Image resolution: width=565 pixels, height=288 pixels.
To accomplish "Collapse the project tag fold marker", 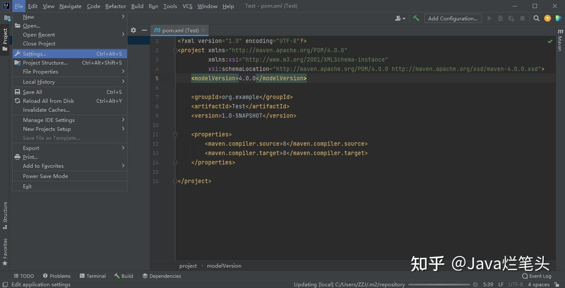I will 175,51.
